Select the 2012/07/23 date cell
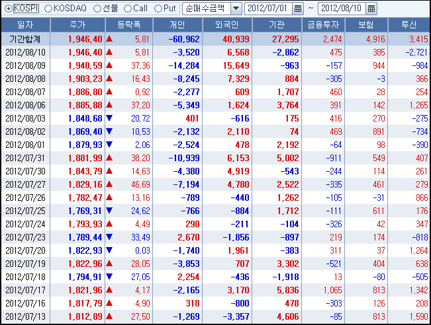 click(25, 237)
